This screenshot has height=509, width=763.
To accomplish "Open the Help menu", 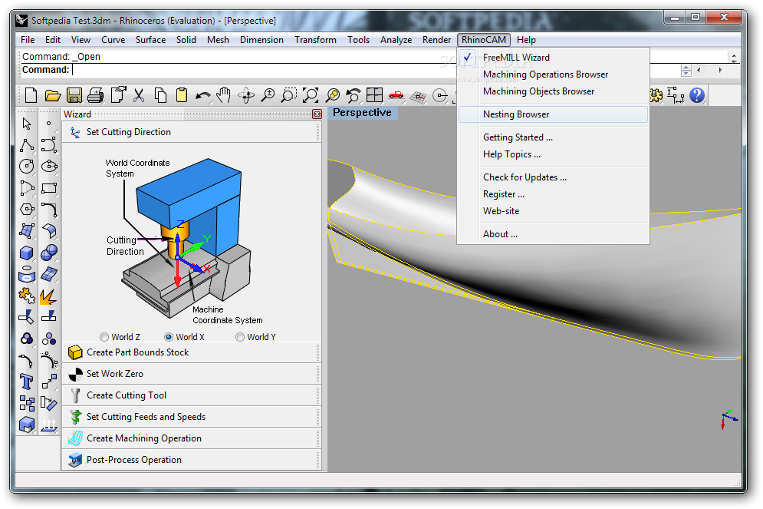I will coord(526,40).
